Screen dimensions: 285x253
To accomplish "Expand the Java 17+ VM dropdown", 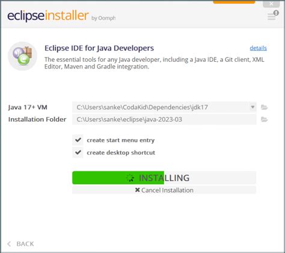I will (x=253, y=107).
